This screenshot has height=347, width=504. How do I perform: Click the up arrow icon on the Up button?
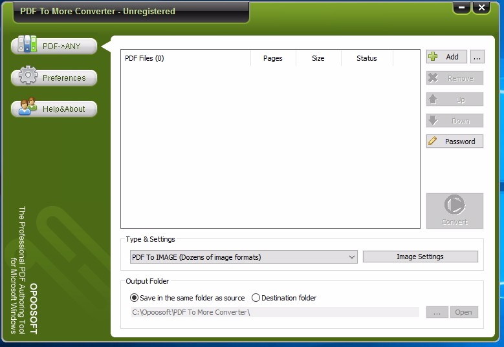[433, 99]
